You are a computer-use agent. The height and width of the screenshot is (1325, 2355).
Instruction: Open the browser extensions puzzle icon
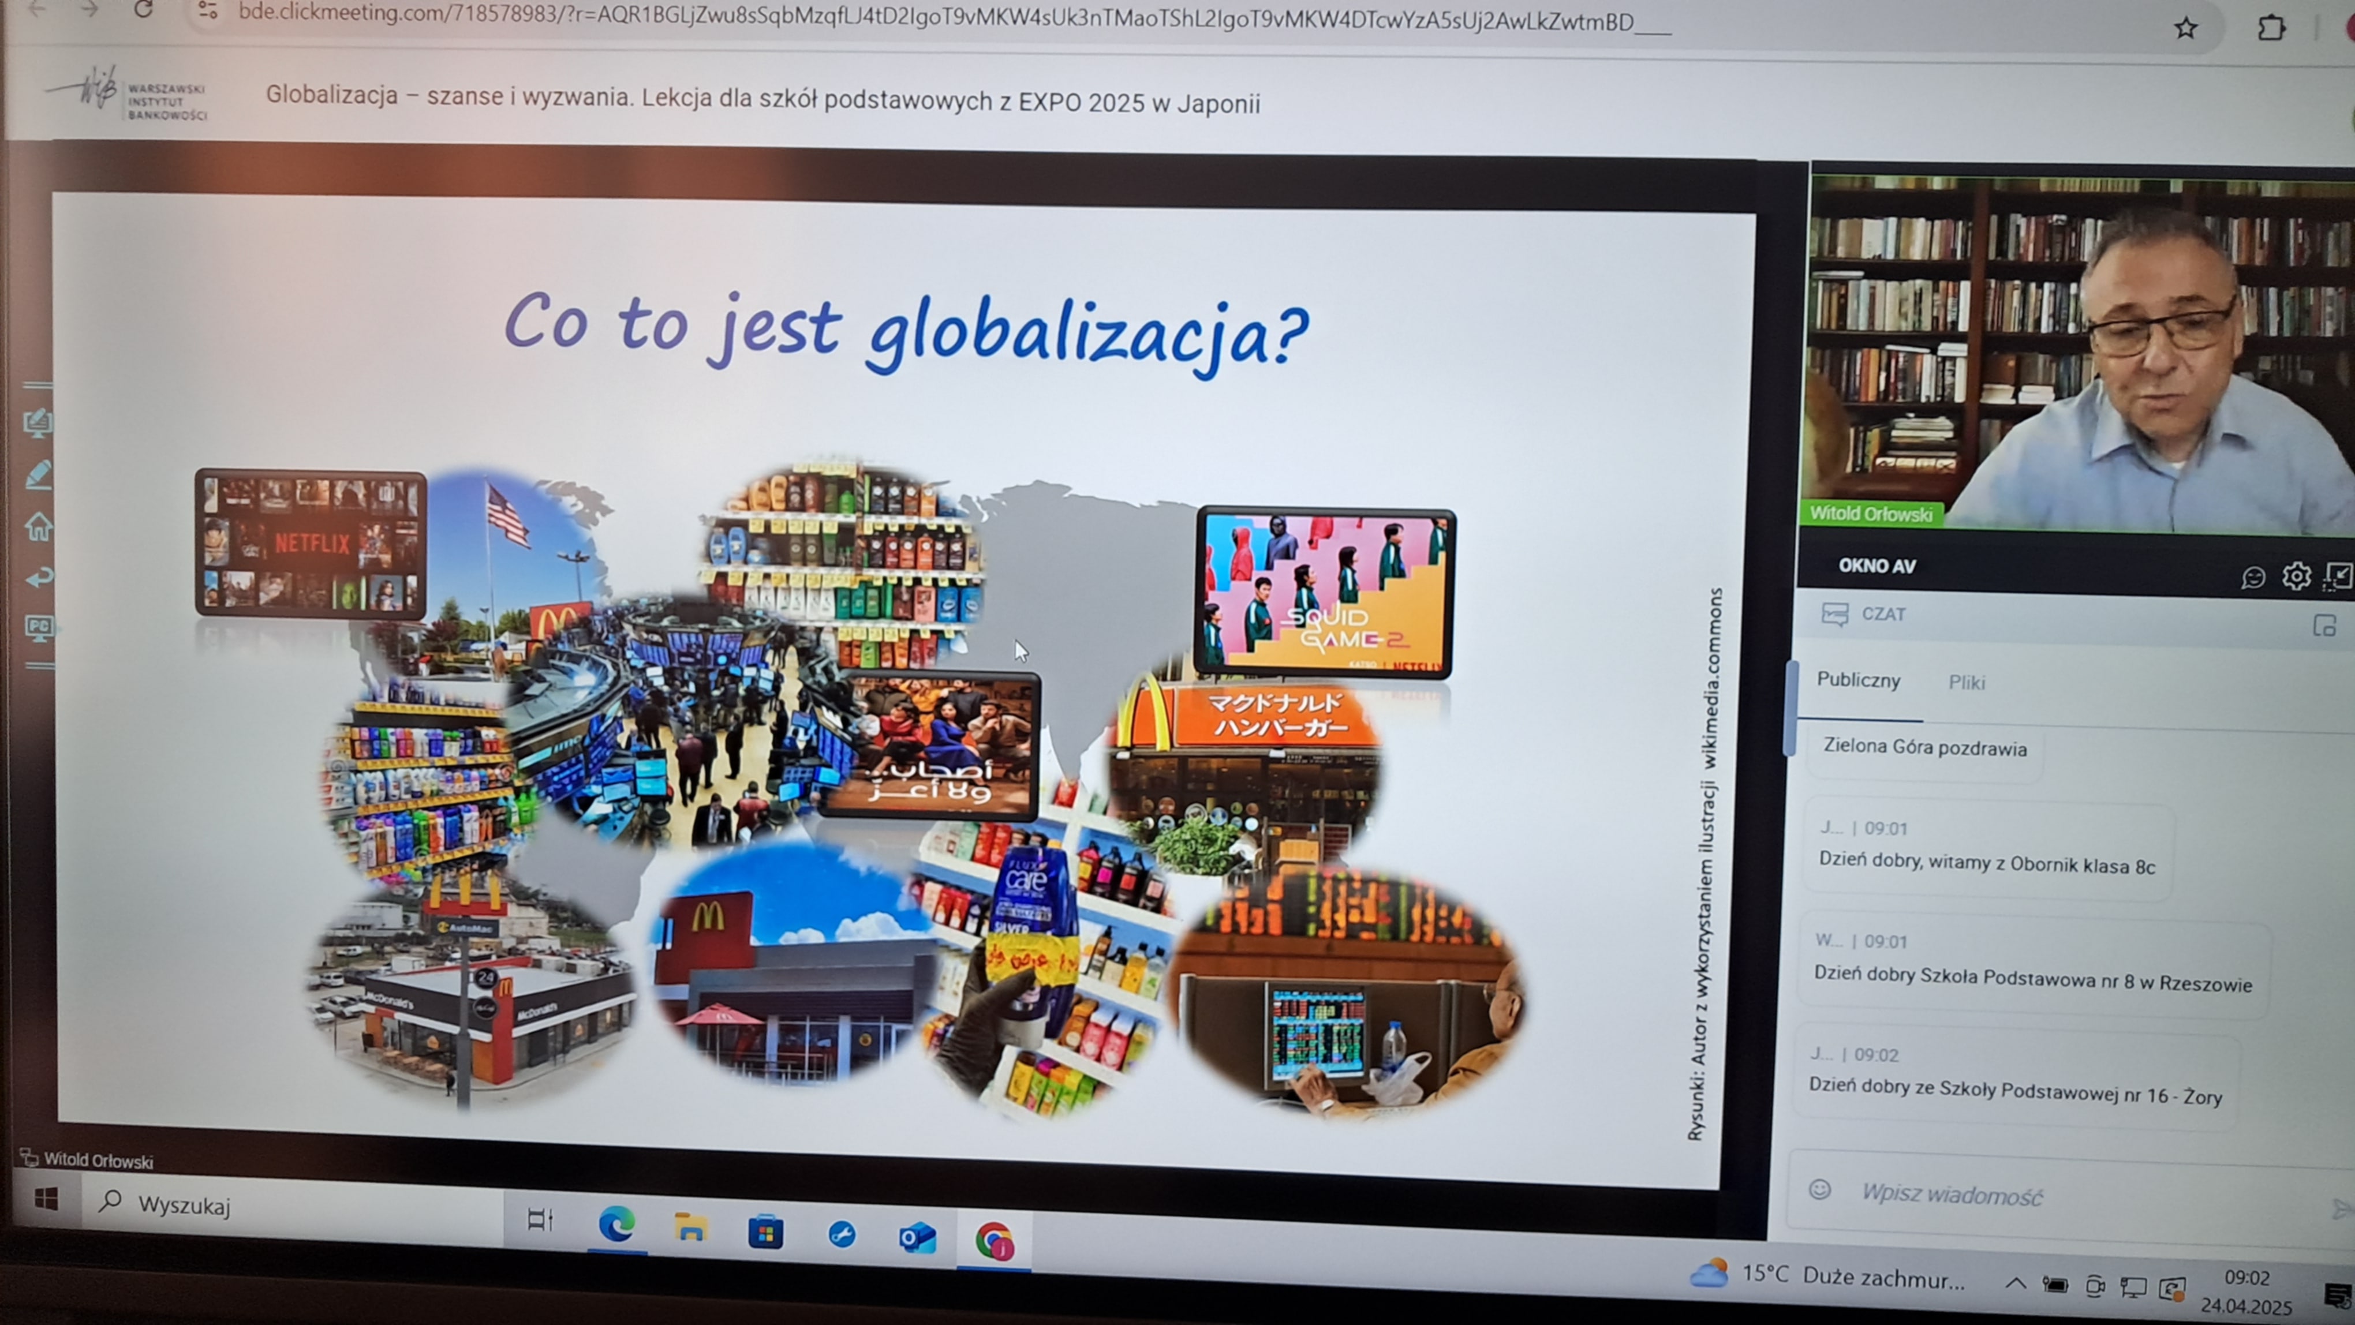coord(2271,28)
